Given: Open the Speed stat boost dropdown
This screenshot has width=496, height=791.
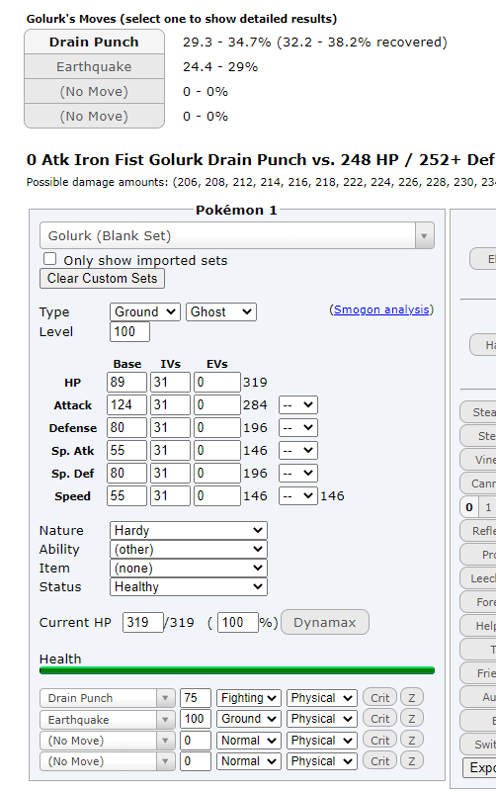Looking at the screenshot, I should (x=298, y=496).
